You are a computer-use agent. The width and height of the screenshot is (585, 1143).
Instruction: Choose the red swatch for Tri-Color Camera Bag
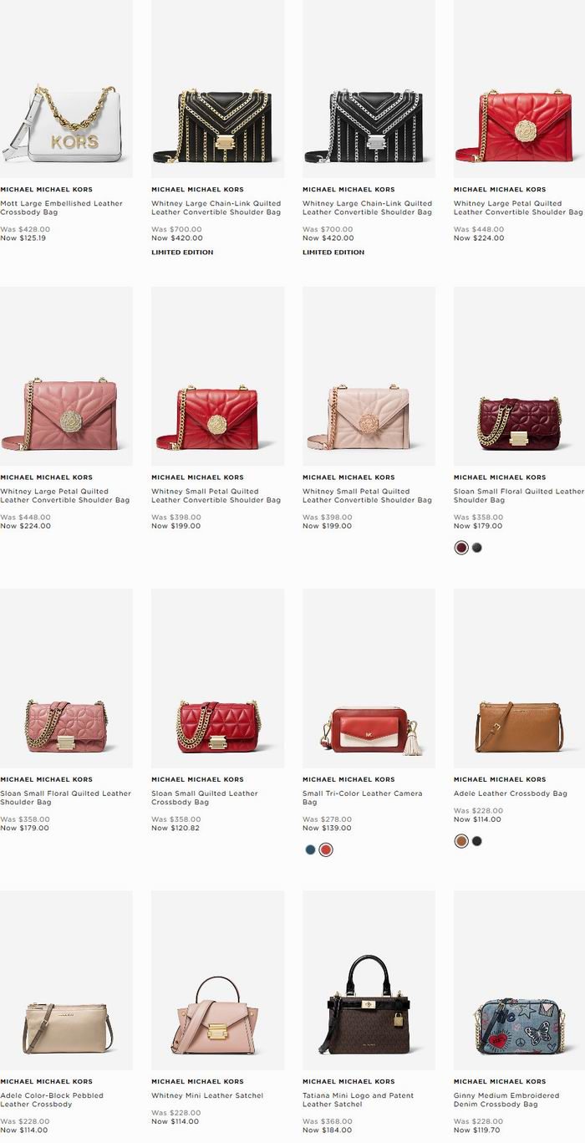coord(326,850)
